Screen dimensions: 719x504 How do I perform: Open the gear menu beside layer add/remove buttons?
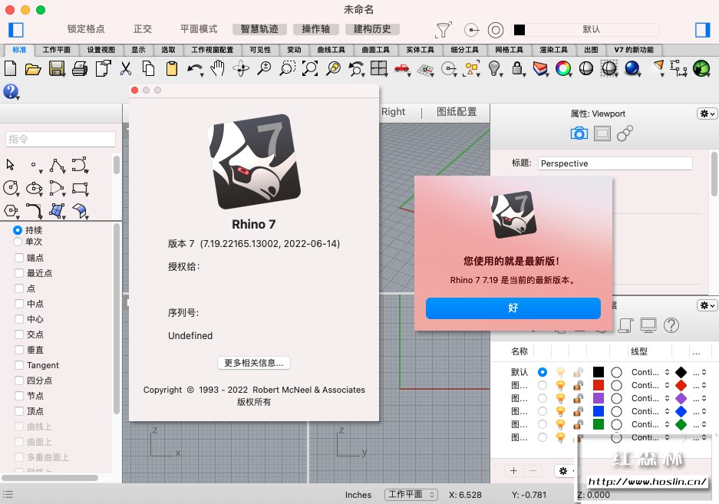pyautogui.click(x=565, y=470)
